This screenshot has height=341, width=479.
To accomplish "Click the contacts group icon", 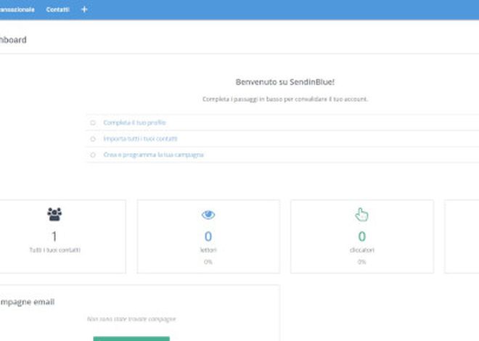I will [54, 214].
